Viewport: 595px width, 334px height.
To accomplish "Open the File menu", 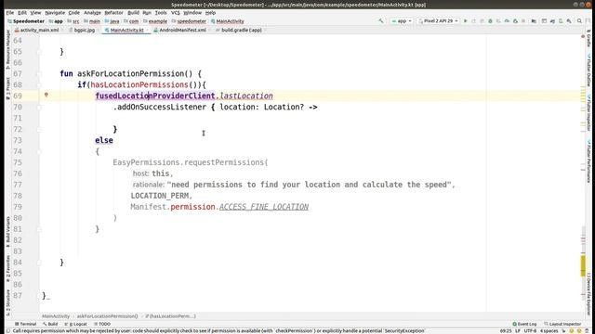I will click(10, 12).
